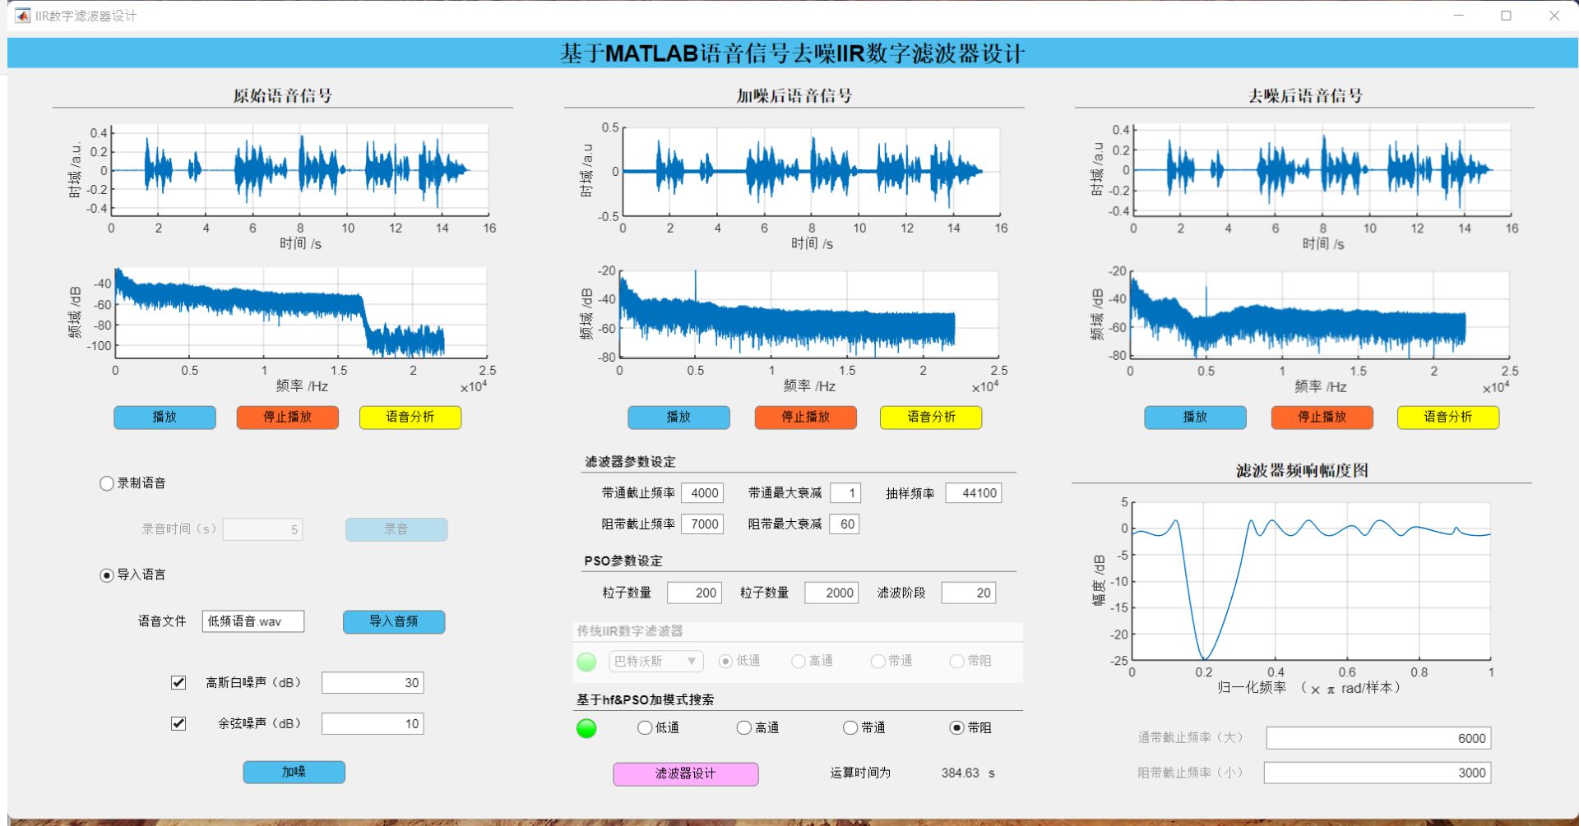
Task: Run 语音分析 for 去噪后语音信号
Action: (1448, 418)
